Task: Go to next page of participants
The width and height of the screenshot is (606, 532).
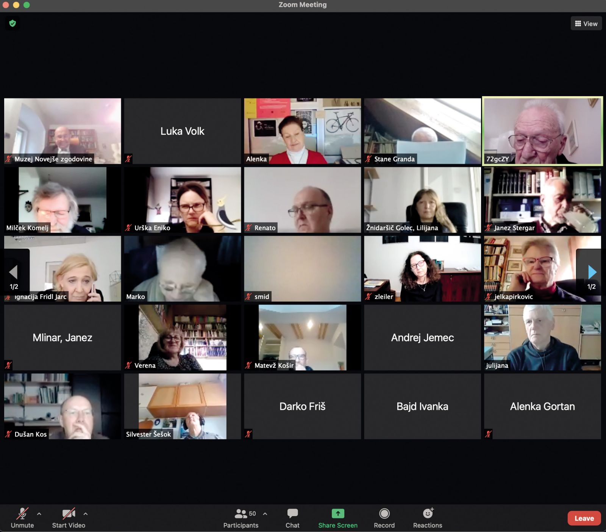Action: pyautogui.click(x=592, y=272)
